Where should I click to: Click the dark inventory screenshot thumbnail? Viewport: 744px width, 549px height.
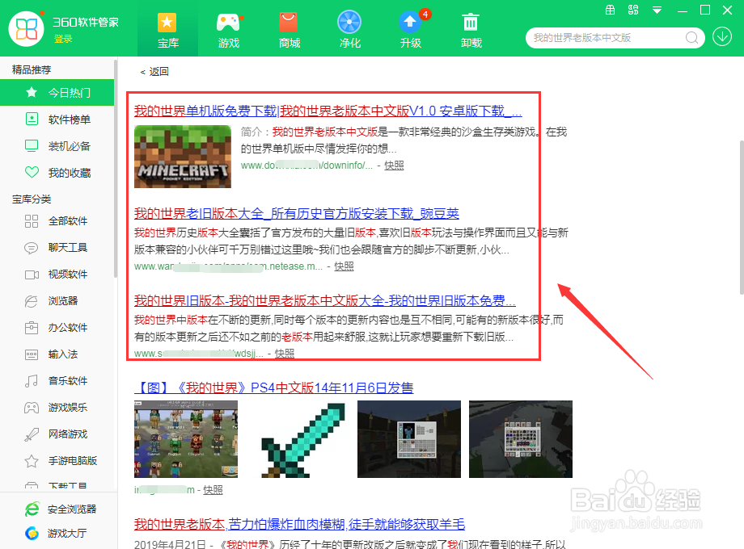point(409,439)
